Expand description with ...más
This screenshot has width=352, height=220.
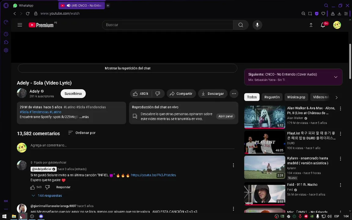[84, 117]
